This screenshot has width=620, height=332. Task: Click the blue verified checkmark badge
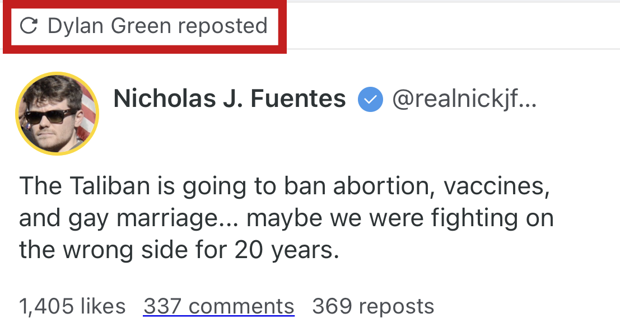pos(370,100)
